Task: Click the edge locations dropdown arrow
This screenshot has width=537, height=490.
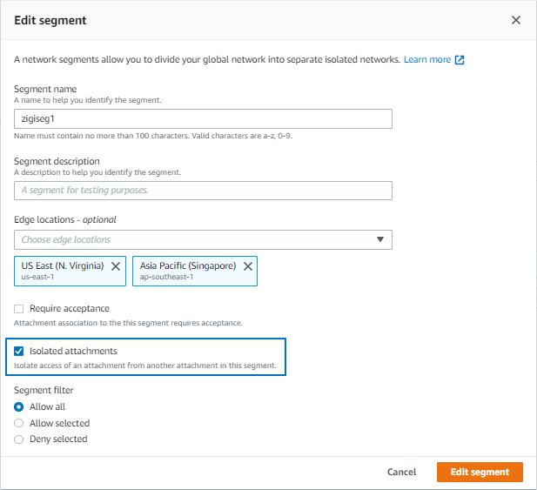Action: [x=380, y=239]
